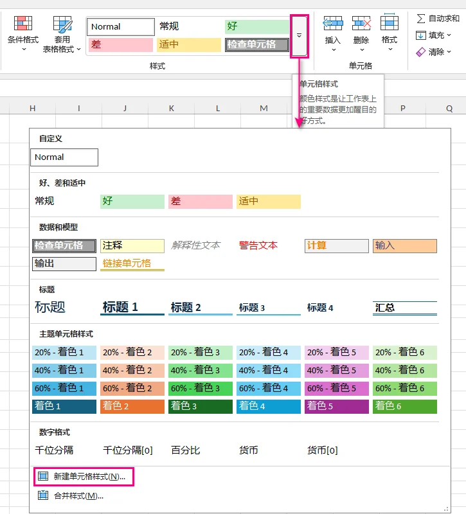Apply the 链接单元格 linked cell style
The height and width of the screenshot is (514, 466).
point(132,264)
